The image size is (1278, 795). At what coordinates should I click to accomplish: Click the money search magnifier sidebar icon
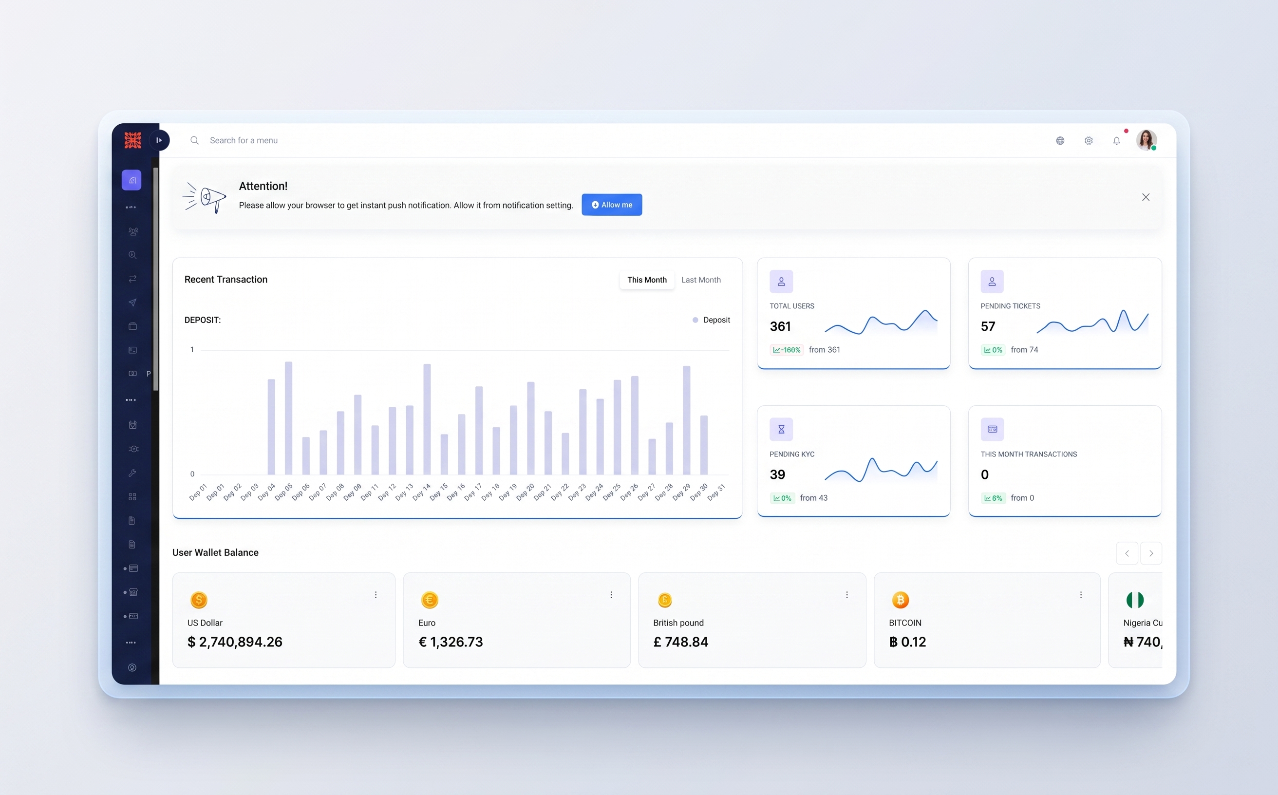tap(132, 255)
